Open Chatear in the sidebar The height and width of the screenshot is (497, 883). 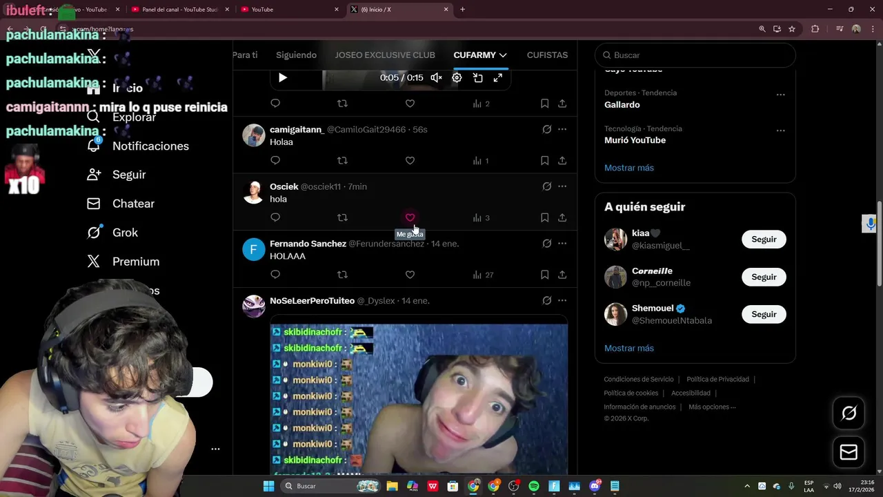pyautogui.click(x=121, y=204)
